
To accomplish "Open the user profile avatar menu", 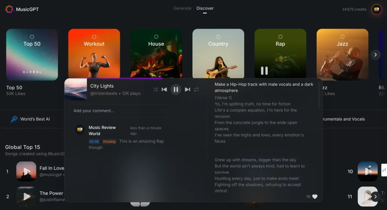I will tap(376, 9).
